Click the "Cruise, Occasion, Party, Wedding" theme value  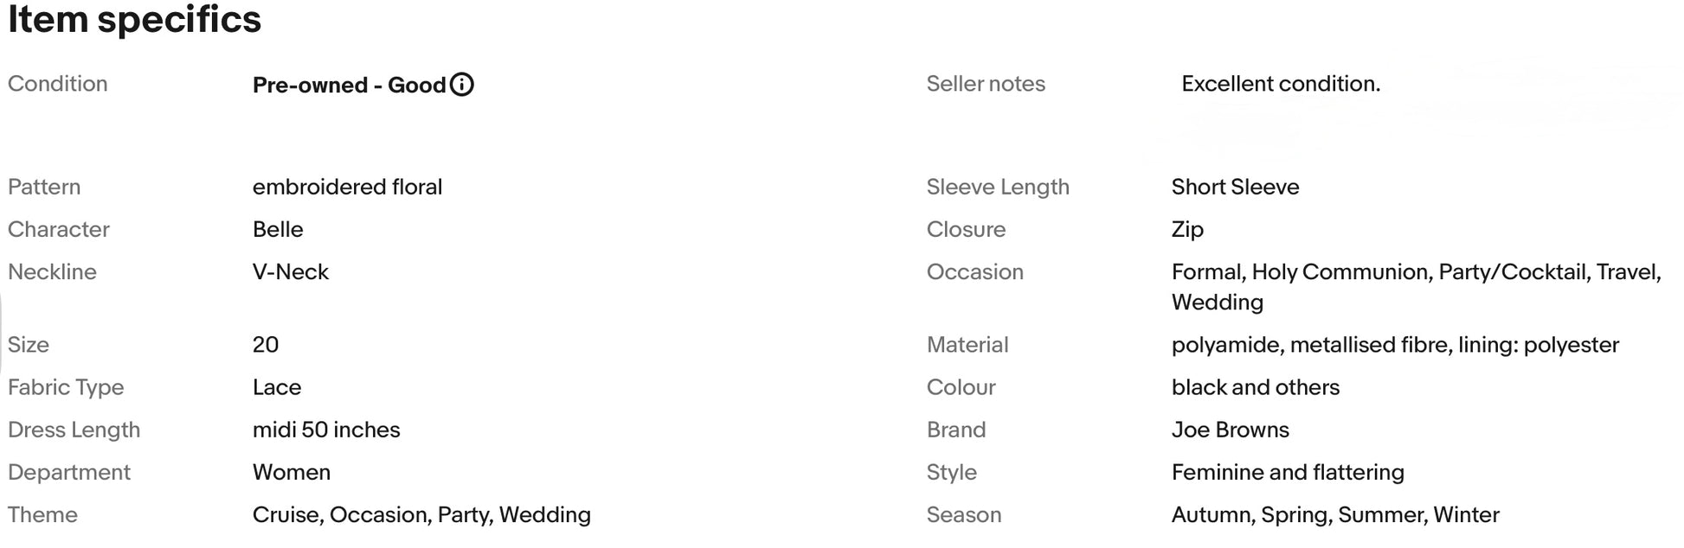pyautogui.click(x=421, y=514)
